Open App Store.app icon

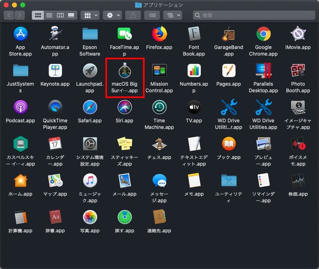tap(20, 34)
